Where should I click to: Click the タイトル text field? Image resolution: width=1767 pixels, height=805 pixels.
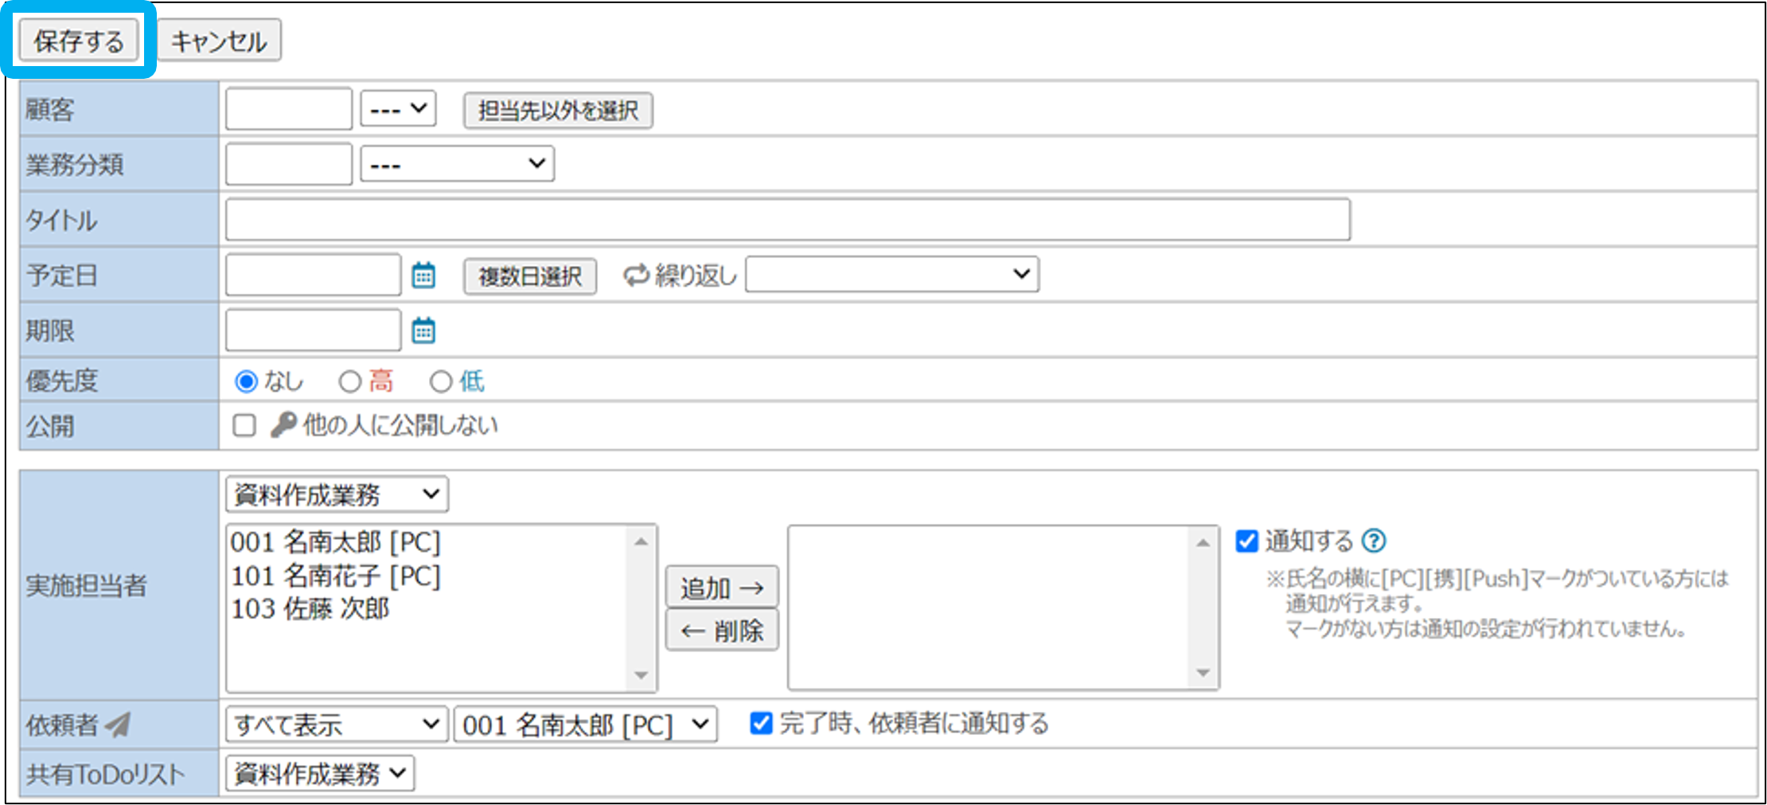[x=787, y=220]
